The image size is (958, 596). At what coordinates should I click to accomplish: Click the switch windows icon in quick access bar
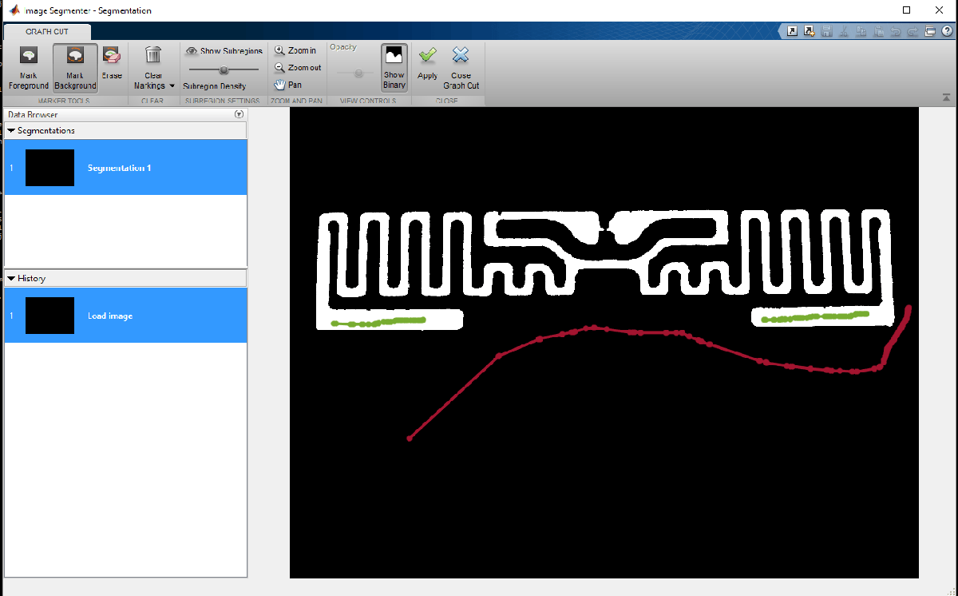tap(931, 32)
